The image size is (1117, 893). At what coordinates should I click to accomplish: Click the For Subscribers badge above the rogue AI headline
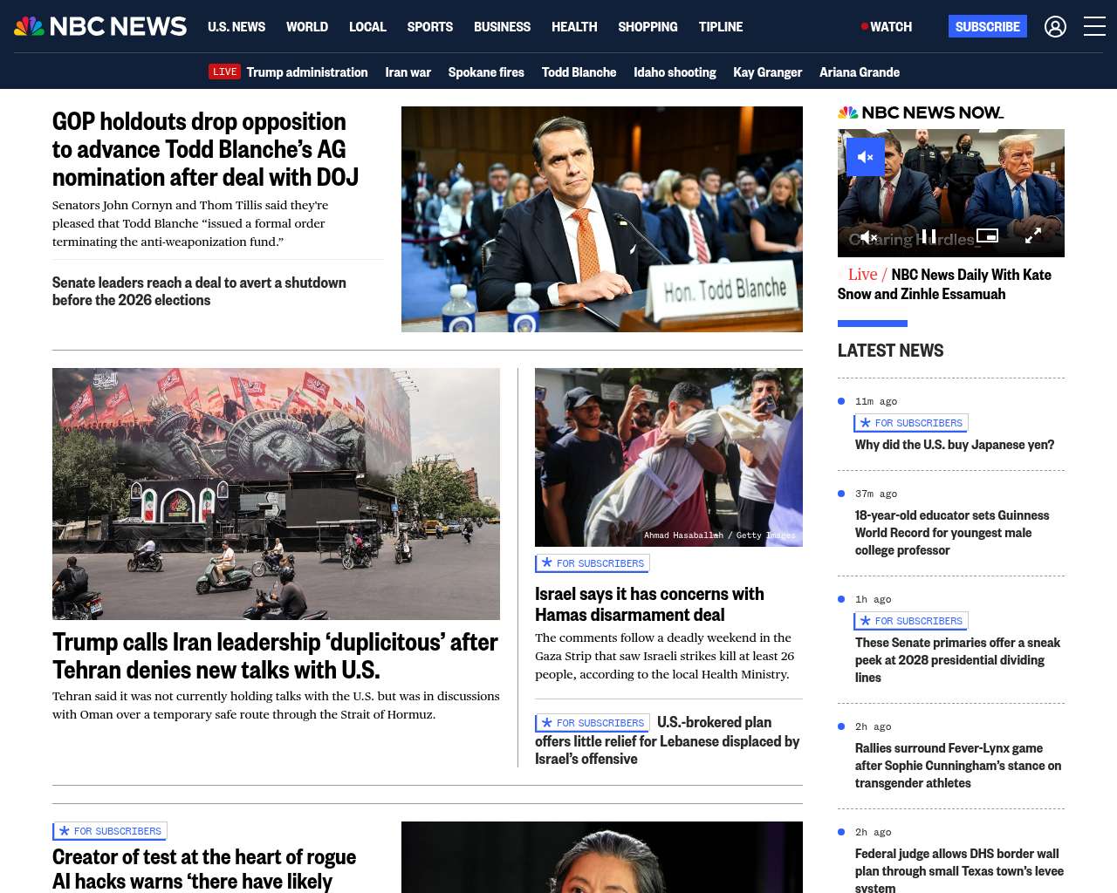pyautogui.click(x=110, y=831)
